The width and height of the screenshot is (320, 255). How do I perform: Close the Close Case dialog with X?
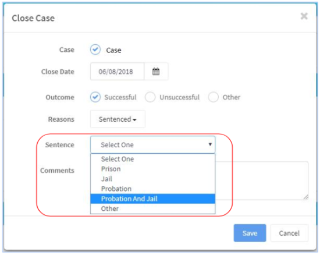tap(304, 16)
